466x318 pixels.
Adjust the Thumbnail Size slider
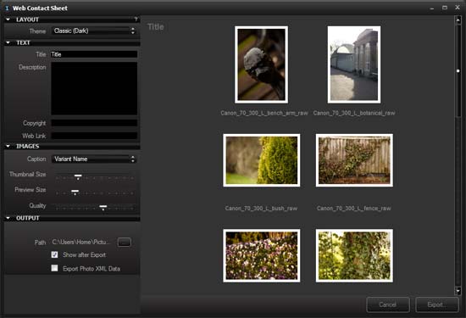(78, 176)
